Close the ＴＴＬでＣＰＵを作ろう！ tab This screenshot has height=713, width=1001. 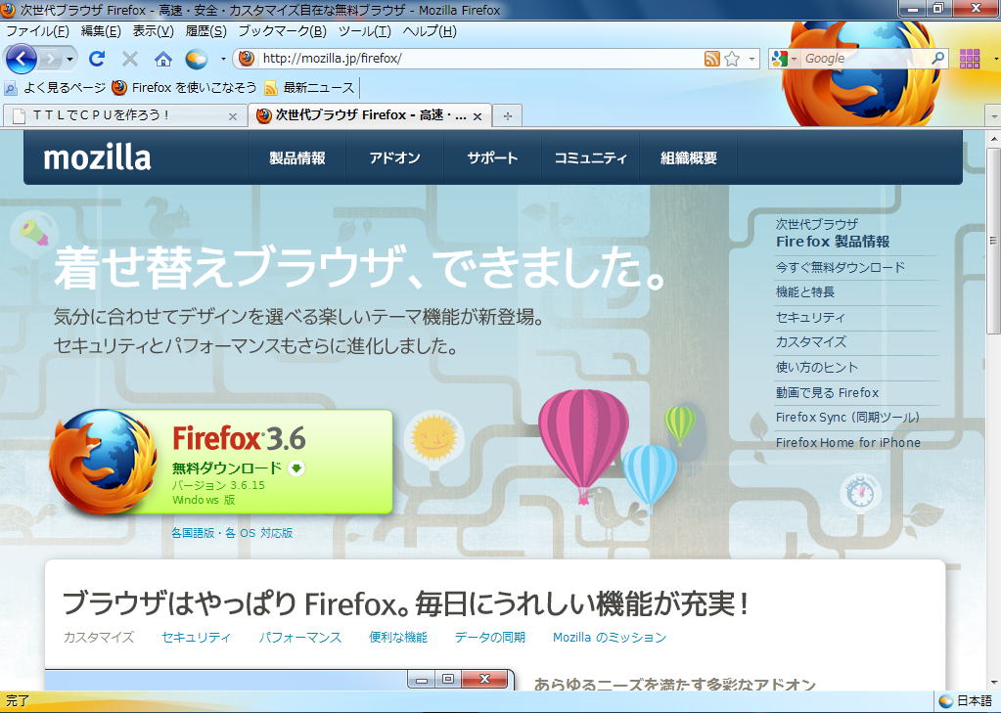pyautogui.click(x=232, y=116)
